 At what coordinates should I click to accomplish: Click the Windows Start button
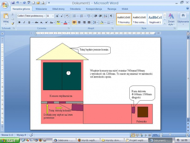(9, 141)
